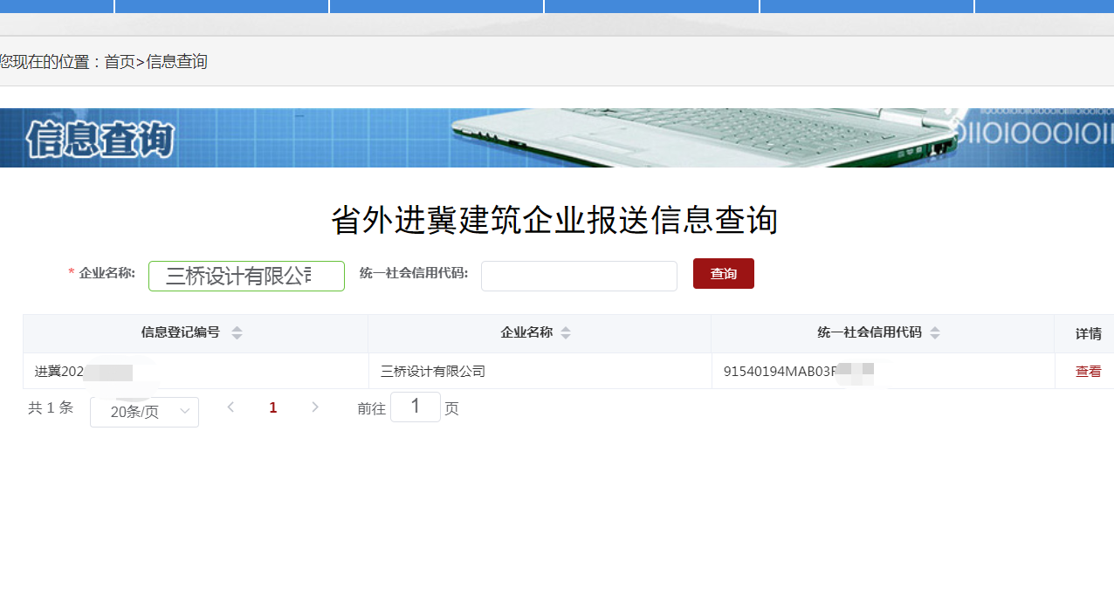Click the 查询 search button
Screen dimensions: 1114x602
pyautogui.click(x=723, y=274)
